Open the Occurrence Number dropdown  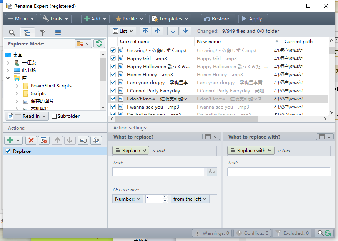(x=128, y=199)
